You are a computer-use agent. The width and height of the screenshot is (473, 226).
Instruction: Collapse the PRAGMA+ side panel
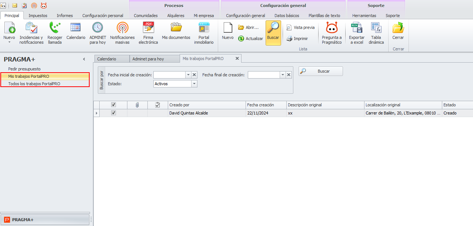point(84,59)
